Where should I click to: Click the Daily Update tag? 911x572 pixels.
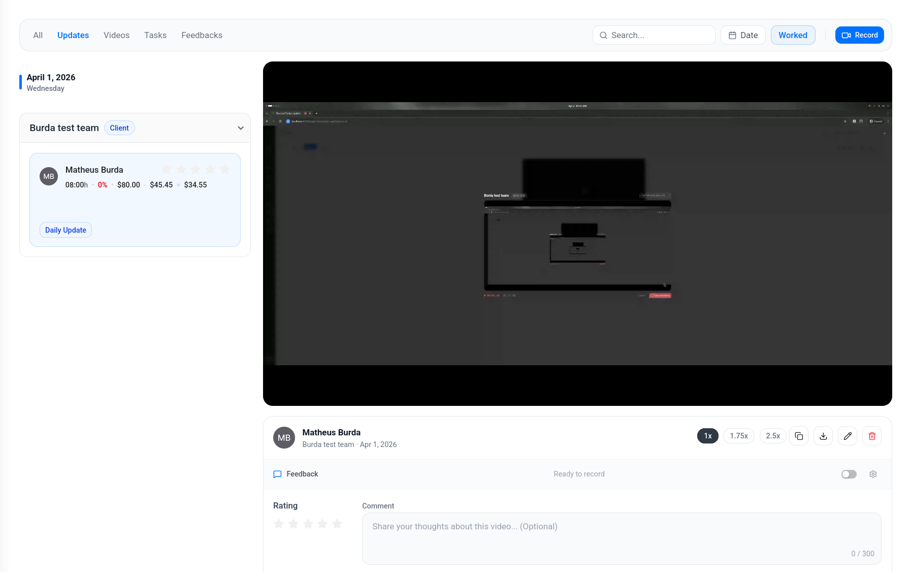[66, 230]
